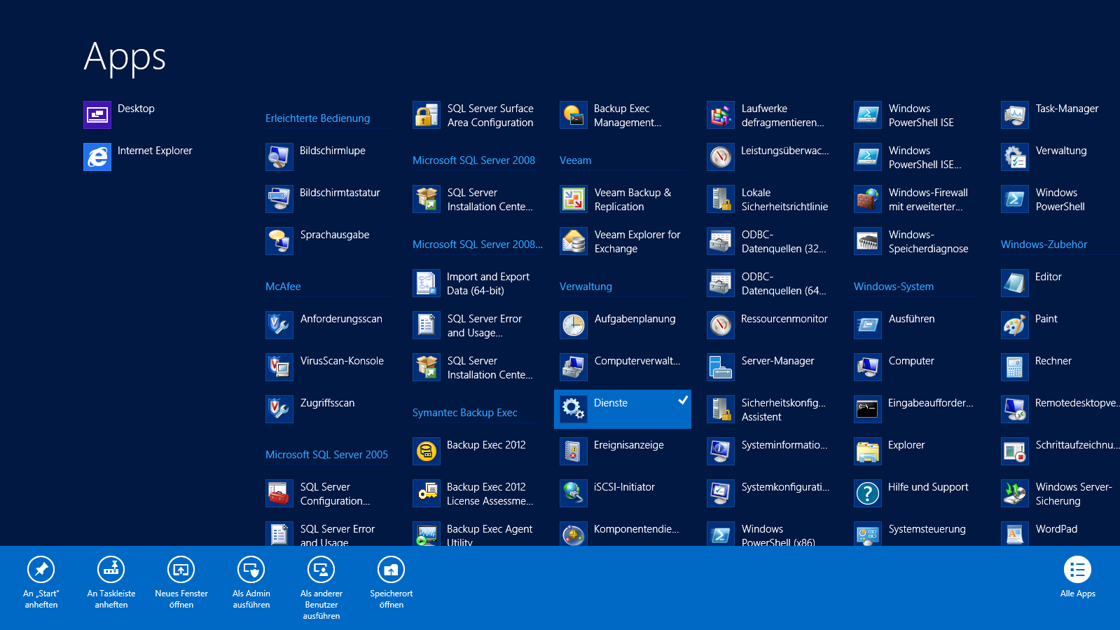Open Lokale Sicherheitsrichtlinie entry
This screenshot has width=1120, height=630.
pyautogui.click(x=770, y=199)
